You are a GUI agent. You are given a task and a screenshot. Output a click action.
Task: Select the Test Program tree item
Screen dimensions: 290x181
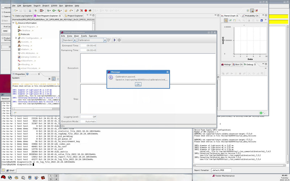pyautogui.click(x=28, y=27)
